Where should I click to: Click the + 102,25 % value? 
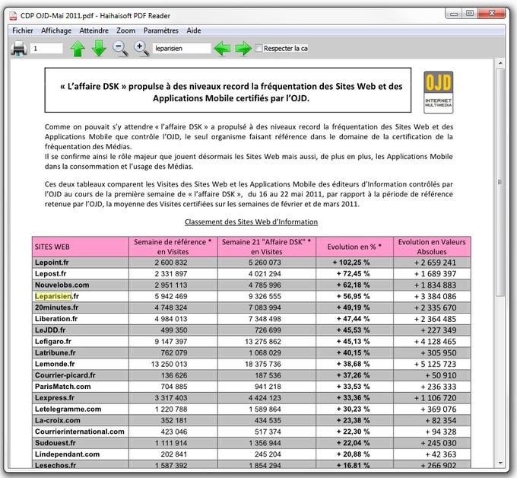(x=351, y=263)
